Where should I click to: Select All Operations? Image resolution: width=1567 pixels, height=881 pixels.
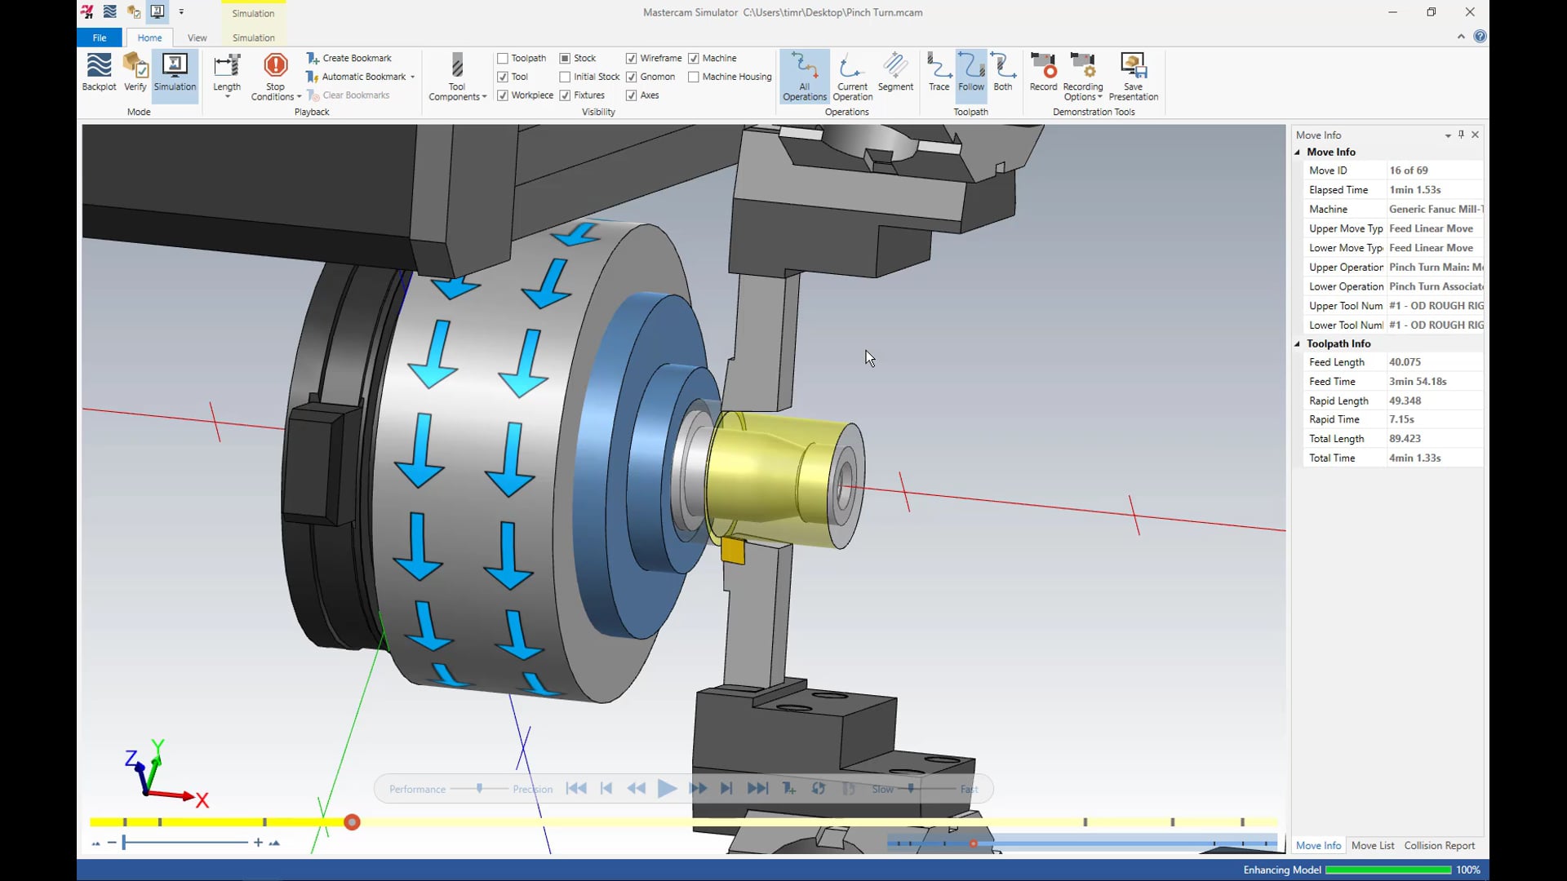coord(805,77)
